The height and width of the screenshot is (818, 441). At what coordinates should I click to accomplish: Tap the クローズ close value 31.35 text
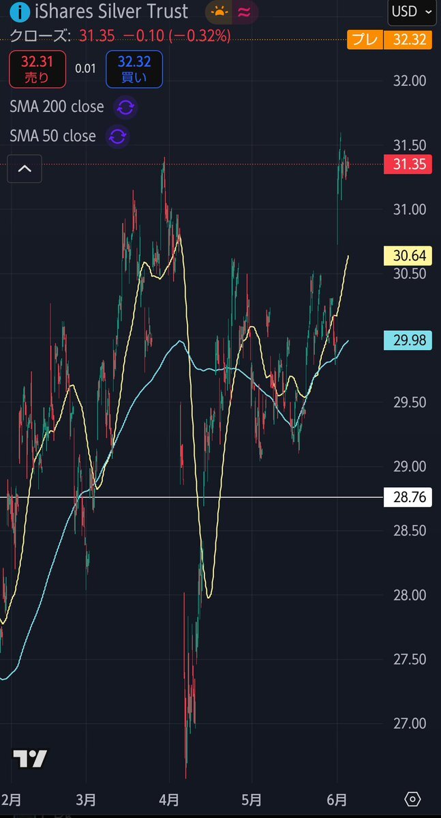tap(97, 36)
